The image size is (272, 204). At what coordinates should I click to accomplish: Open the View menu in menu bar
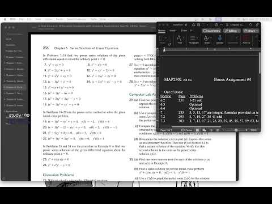38,19
